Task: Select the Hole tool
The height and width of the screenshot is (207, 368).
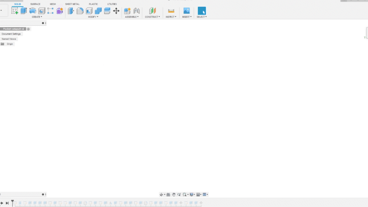Action: [41, 11]
